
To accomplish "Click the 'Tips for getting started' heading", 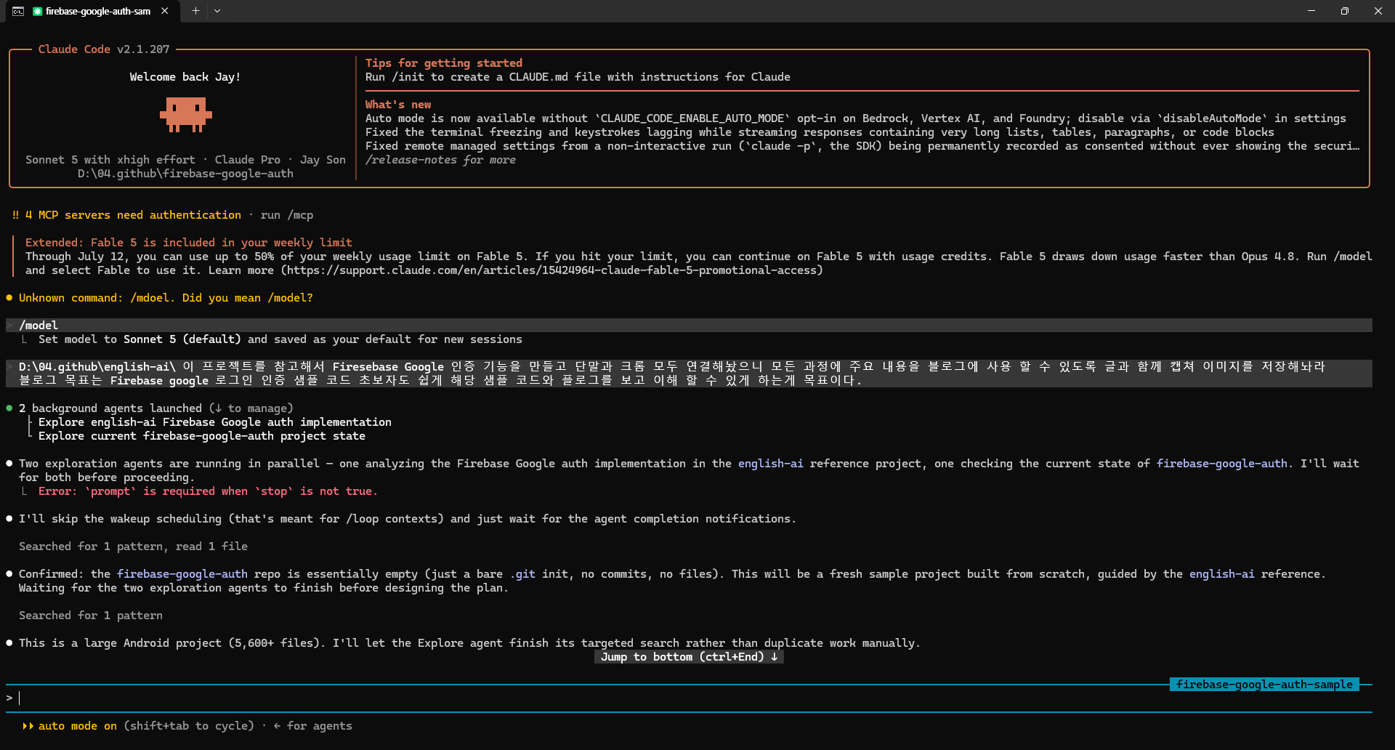I will tap(443, 63).
